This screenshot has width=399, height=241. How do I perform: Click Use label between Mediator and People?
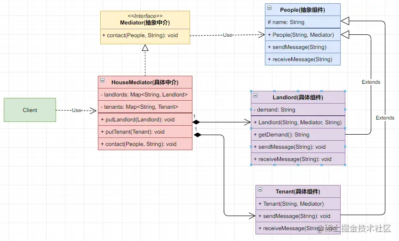click(x=227, y=35)
